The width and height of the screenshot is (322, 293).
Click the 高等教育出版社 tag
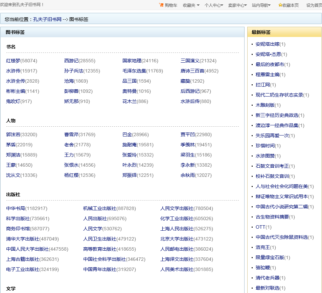(100, 249)
